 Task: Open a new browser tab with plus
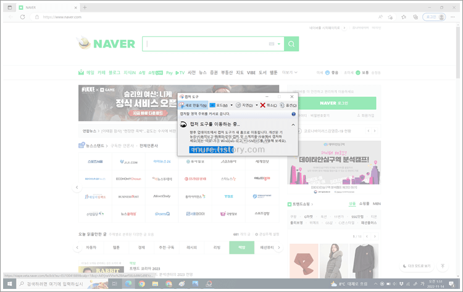(85, 7)
